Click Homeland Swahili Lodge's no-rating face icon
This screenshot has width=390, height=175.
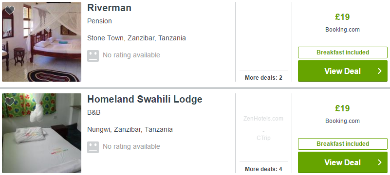[x=93, y=147]
